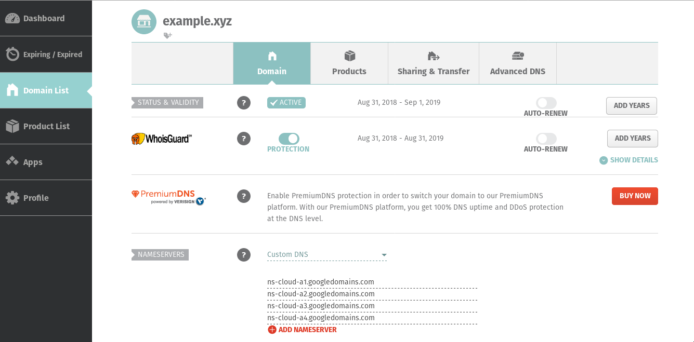Click the help icon beside Status & Validity
694x342 pixels.
coord(244,103)
